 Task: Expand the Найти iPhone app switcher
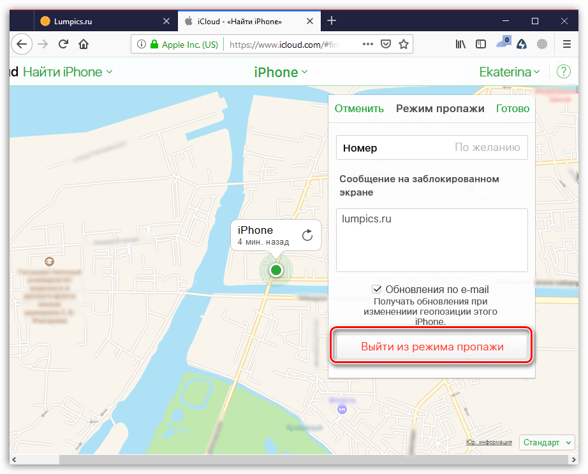68,71
